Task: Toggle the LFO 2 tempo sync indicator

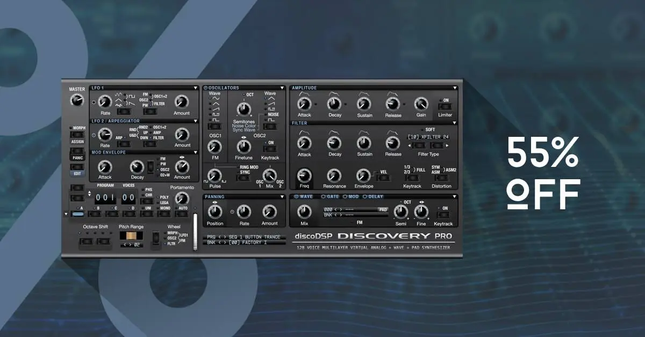Action: pyautogui.click(x=94, y=135)
